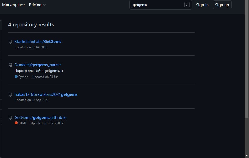Expand the Pricing dropdown
Screen dimensions: 249x158
[37, 5]
